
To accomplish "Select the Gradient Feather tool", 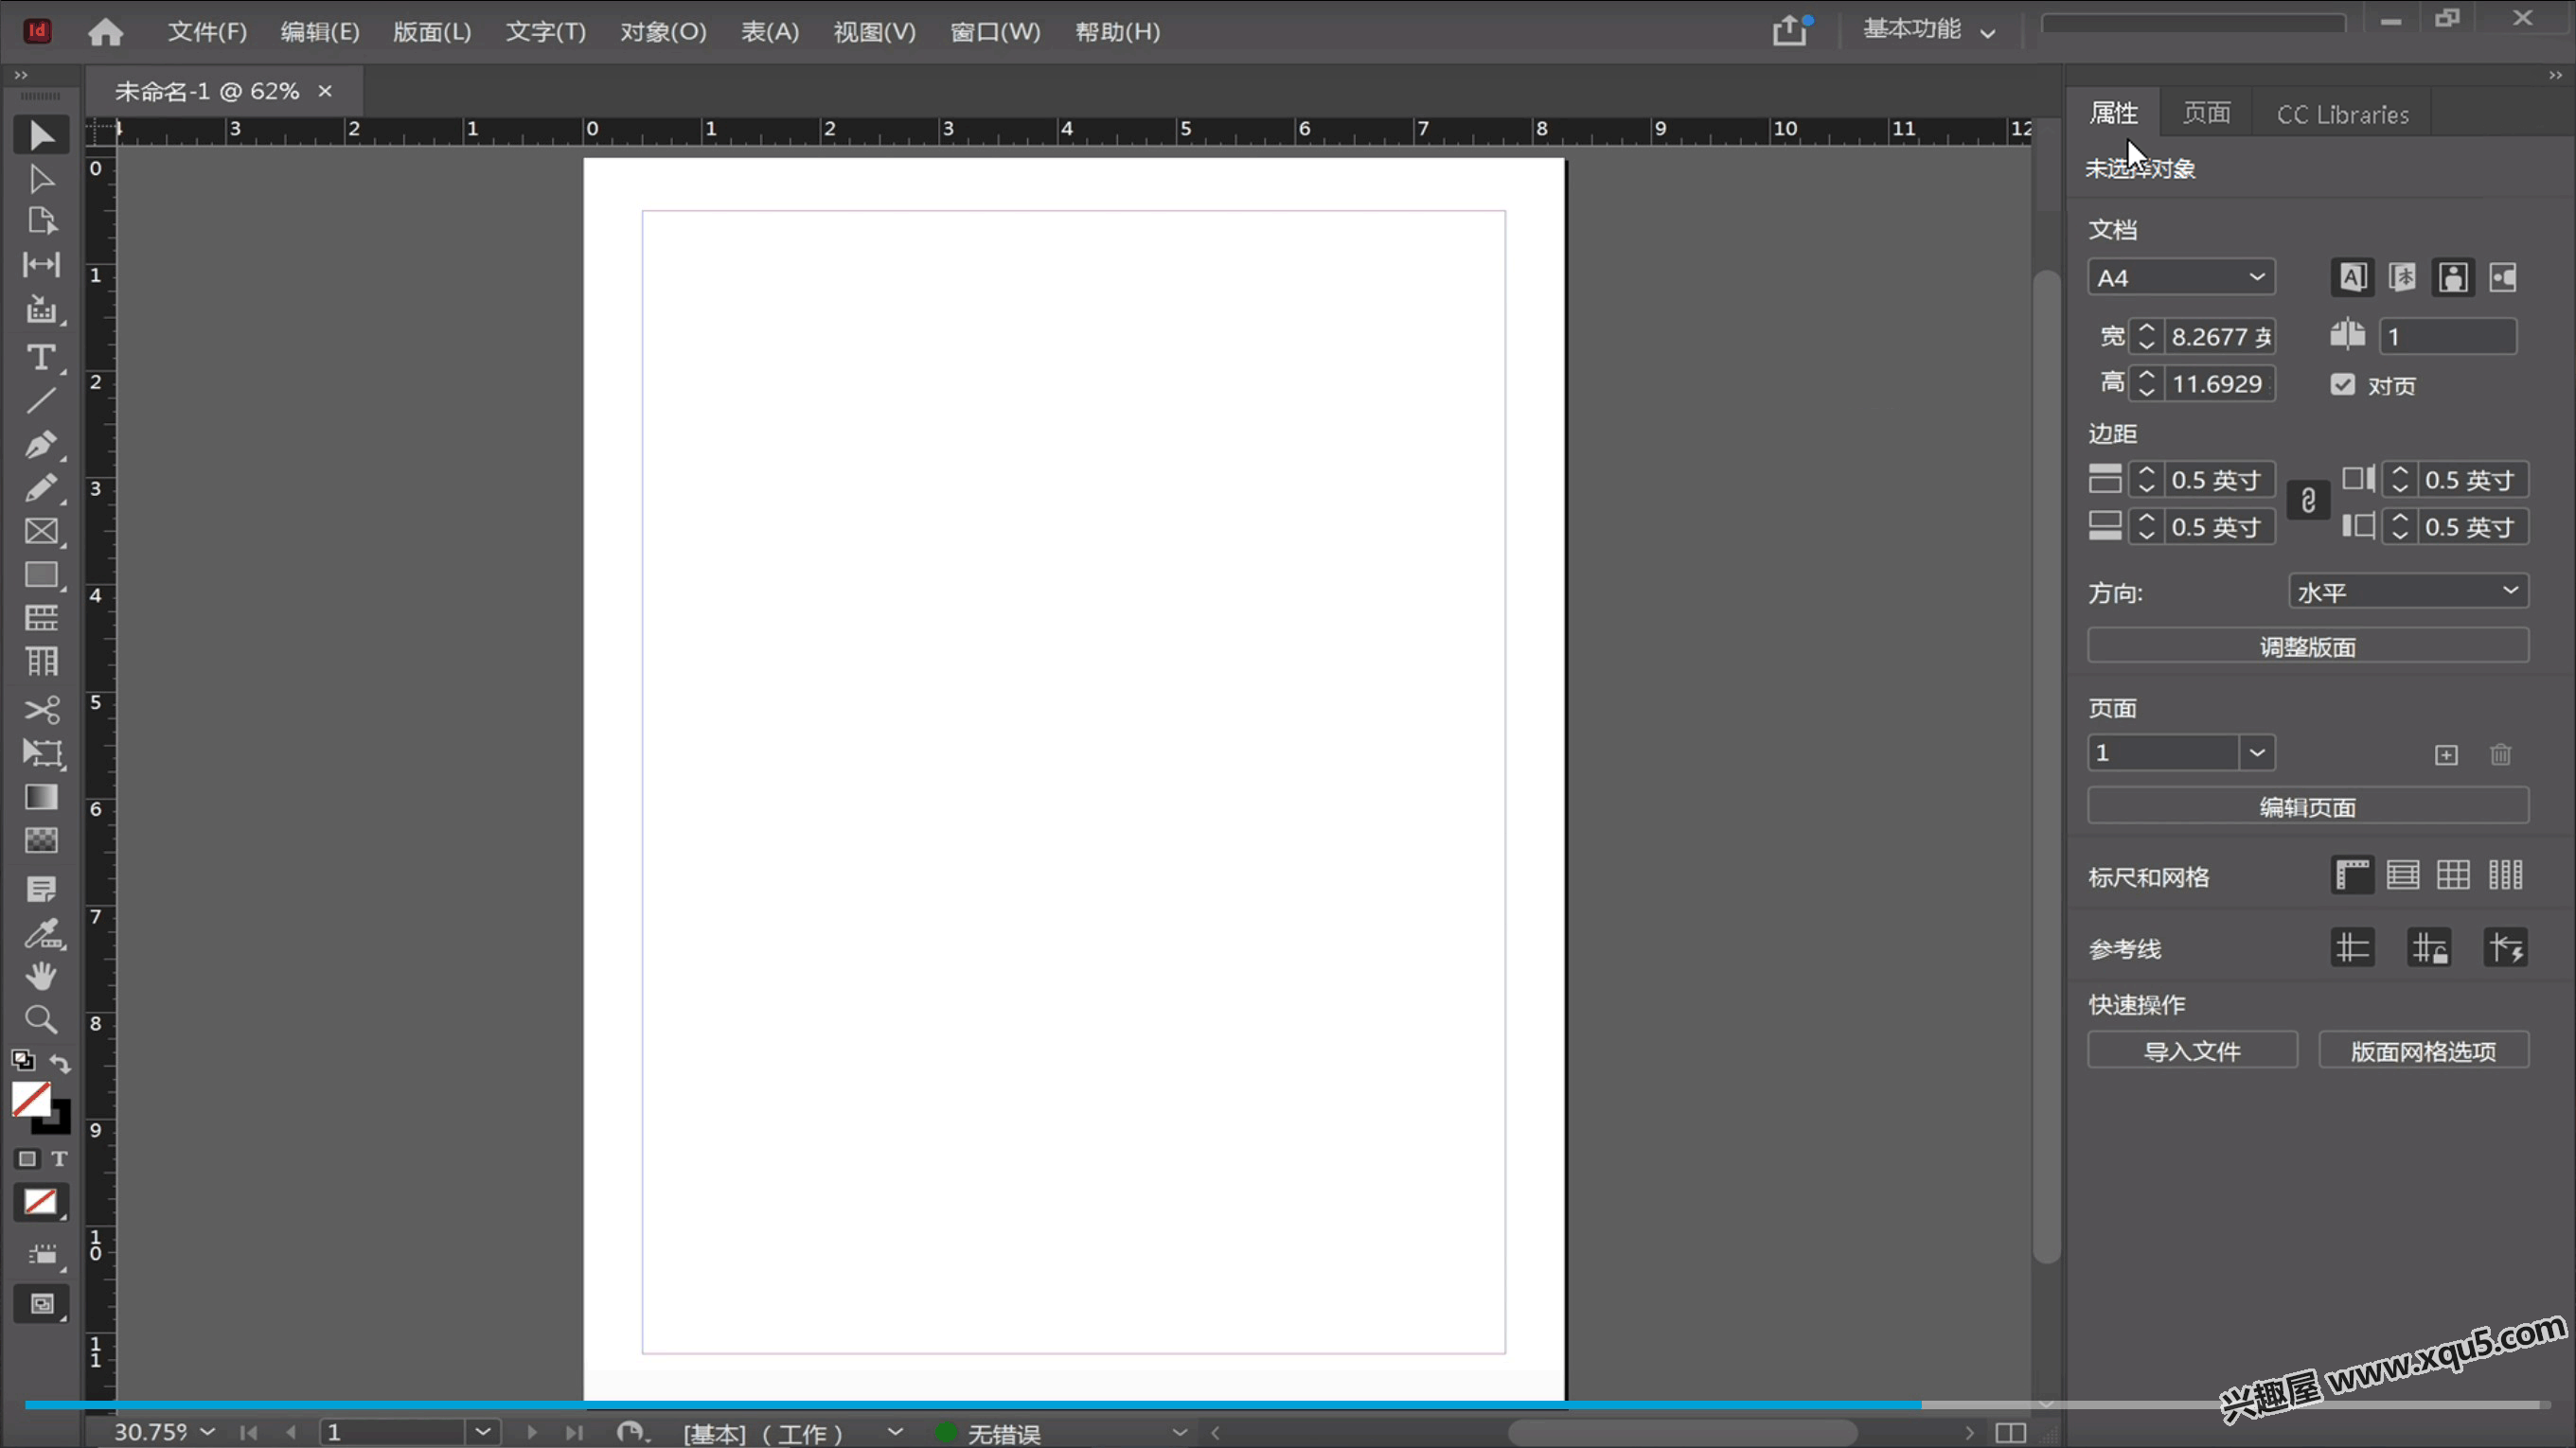I will [41, 840].
